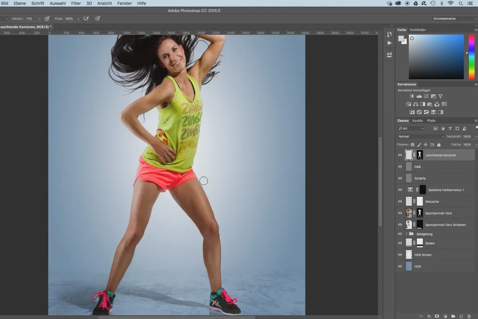Toggle visibility of the Retusche layer
The width and height of the screenshot is (478, 319).
point(400,201)
